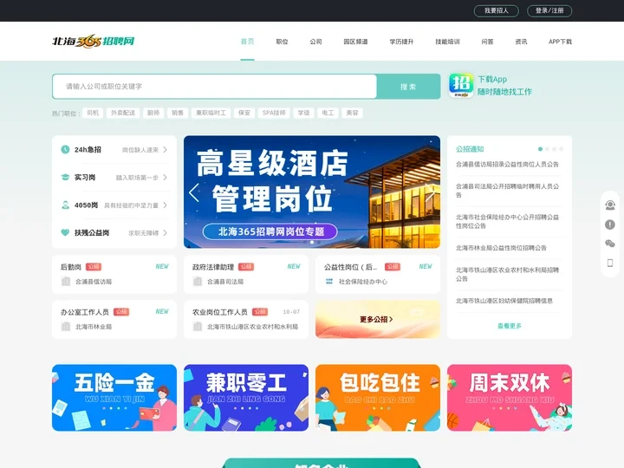624x468 pixels.
Task: Open the 包吃包住 category card
Action: (x=378, y=398)
